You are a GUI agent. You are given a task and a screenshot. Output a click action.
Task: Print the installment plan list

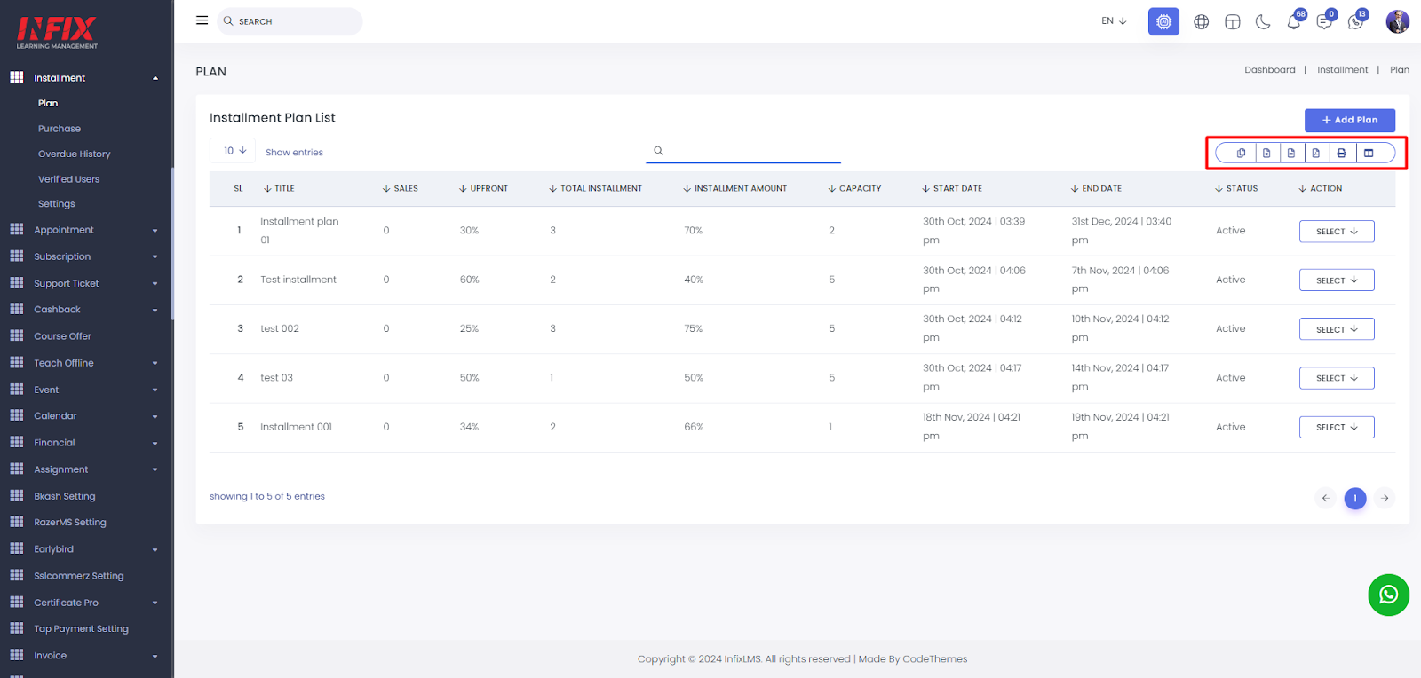(x=1341, y=153)
